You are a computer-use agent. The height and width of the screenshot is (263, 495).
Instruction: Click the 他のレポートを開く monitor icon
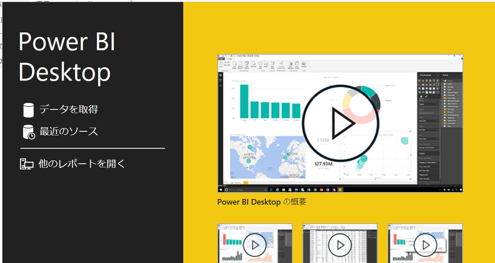pos(27,164)
